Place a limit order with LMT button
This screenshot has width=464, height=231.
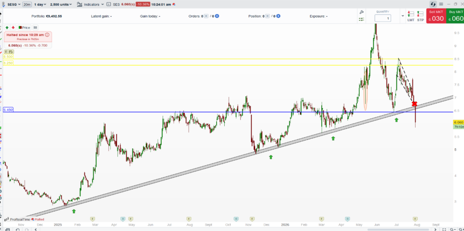point(411,16)
